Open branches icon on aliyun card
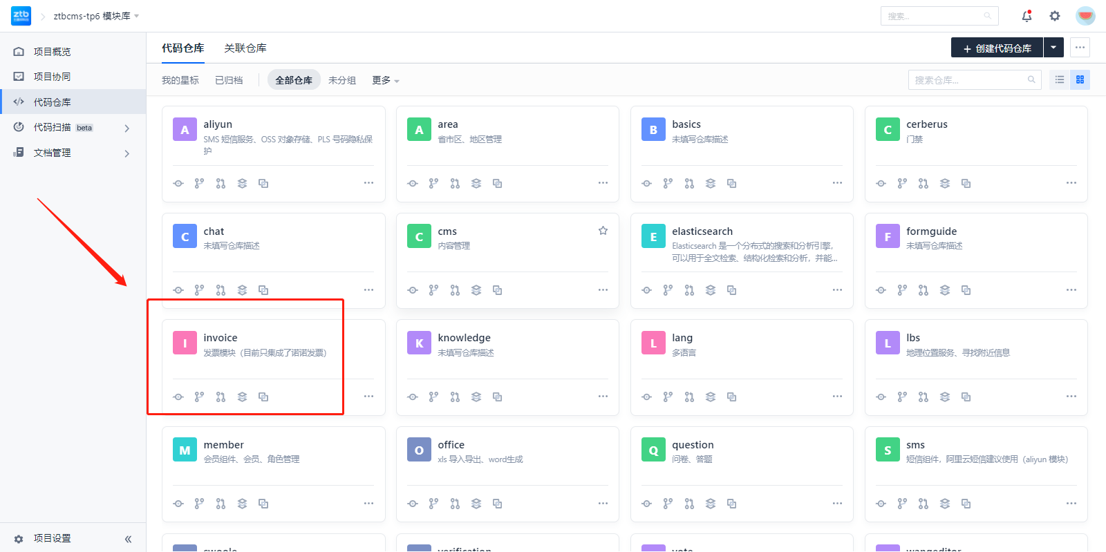Screen dimensions: 1106x552 click(x=199, y=183)
